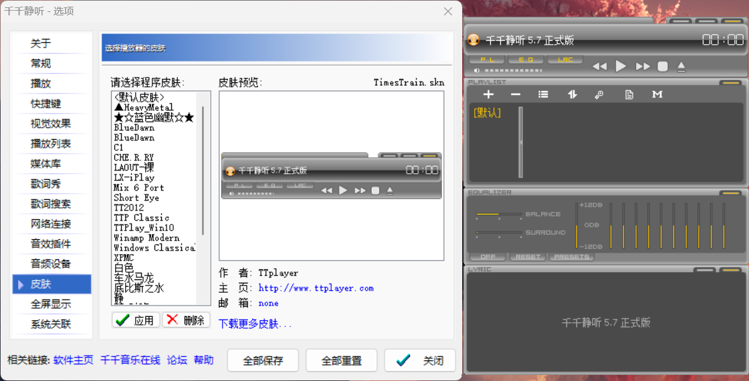Click the equalizer preamp slider
749x381 pixels.
coord(576,225)
